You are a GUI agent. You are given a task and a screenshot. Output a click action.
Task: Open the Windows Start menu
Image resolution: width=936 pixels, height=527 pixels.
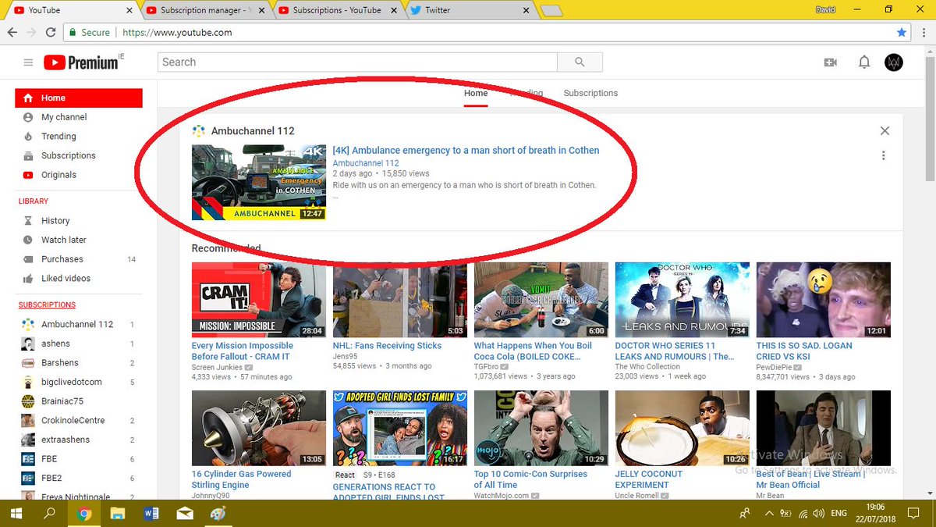[15, 514]
